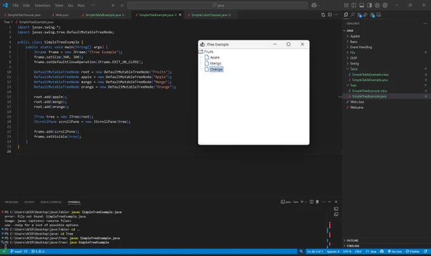Open editor More Actions ellipsis

click(x=336, y=15)
